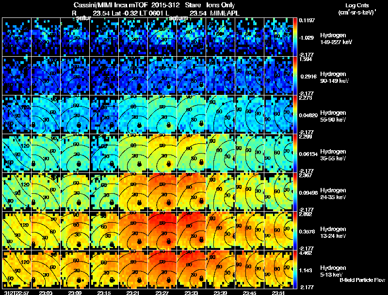Select the '2.892' color scale value
This screenshot has height=295, width=388.
click(306, 214)
